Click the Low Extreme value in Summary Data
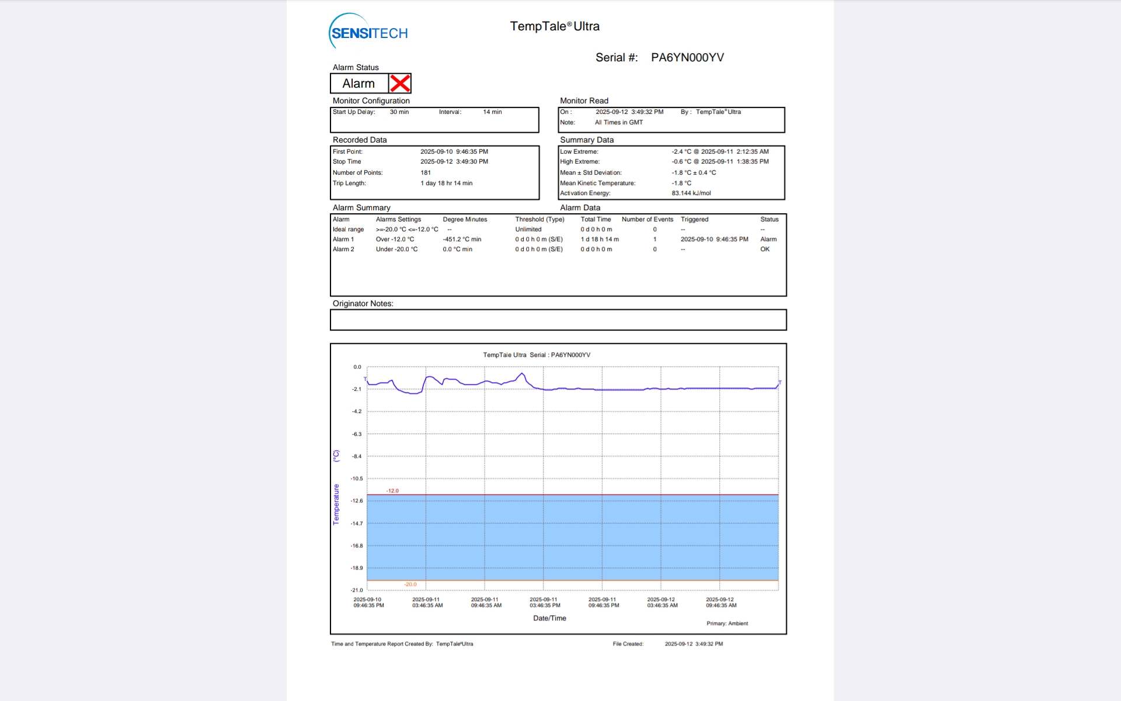This screenshot has height=701, width=1121. [720, 152]
